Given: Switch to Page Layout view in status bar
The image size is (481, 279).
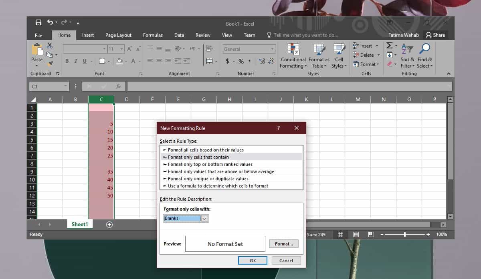Looking at the screenshot, I should 356,235.
